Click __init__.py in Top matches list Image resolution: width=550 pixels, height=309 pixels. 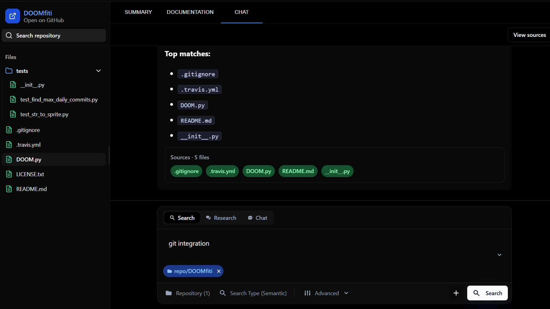coord(199,136)
